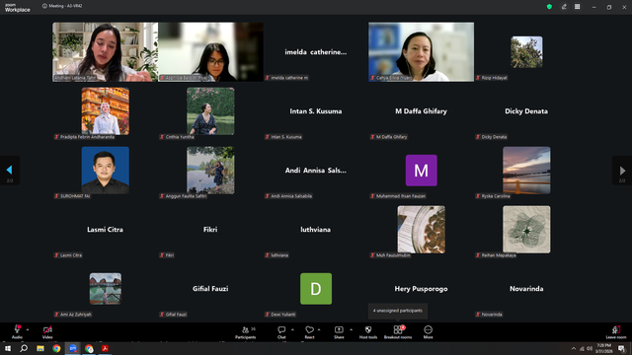This screenshot has height=355, width=632.
Task: Open Windows Start menu
Action: [7, 348]
